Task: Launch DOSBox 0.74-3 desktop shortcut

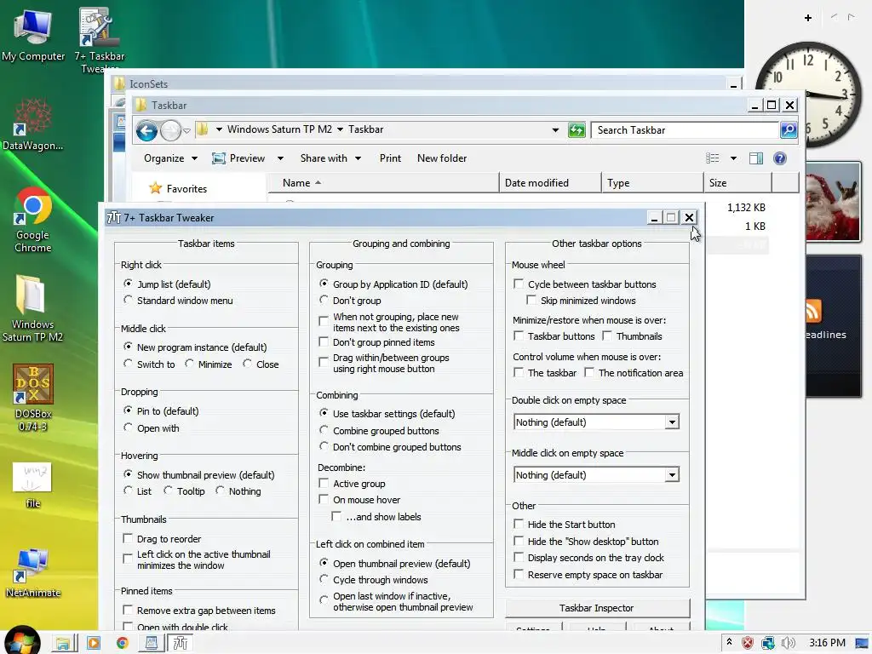Action: [33, 397]
